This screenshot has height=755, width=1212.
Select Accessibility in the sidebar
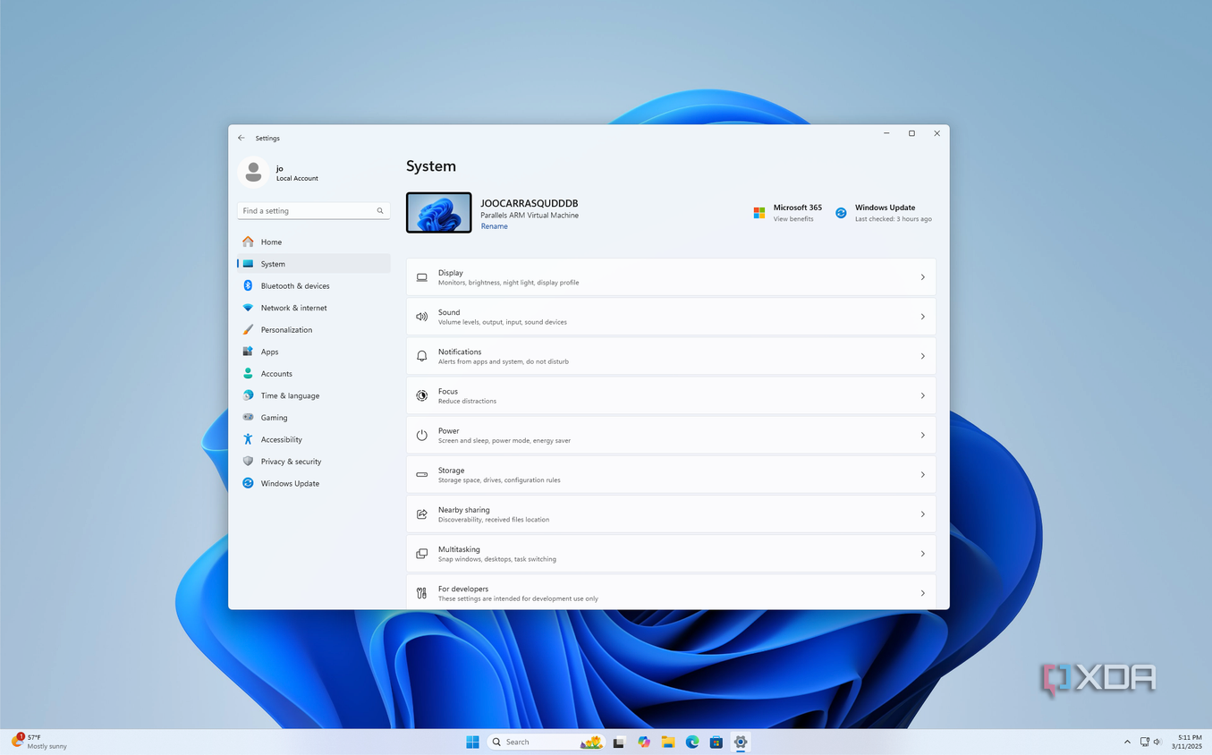(x=313, y=439)
